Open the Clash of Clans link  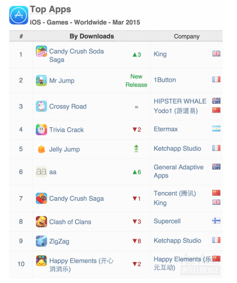pyautogui.click(x=70, y=222)
